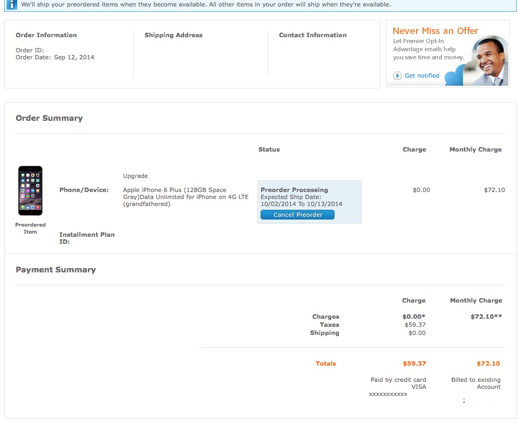518x425 pixels.
Task: Click the 'Order Date: Sep 12, 2014' text
Action: (55, 57)
